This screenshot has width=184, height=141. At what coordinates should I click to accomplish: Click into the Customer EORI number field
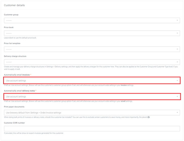coord(92,129)
